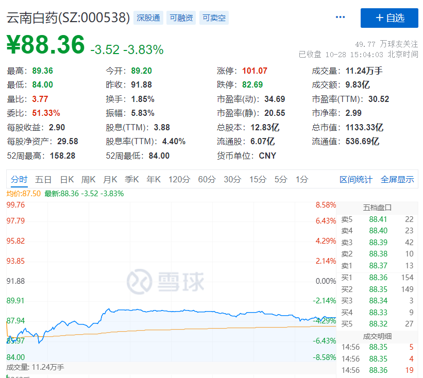Switch to the 60分 chart tab
Screen dimensions: 423x378
[x=207, y=180]
